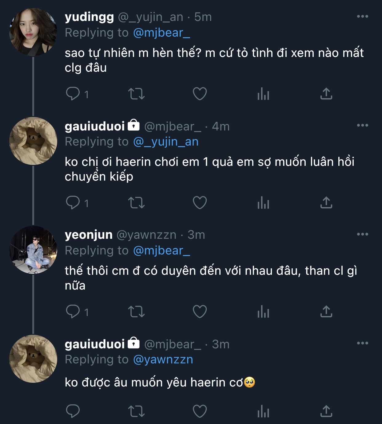This screenshot has height=424, width=382.
Task: Retweet yudingg's reply tweet
Action: (136, 94)
